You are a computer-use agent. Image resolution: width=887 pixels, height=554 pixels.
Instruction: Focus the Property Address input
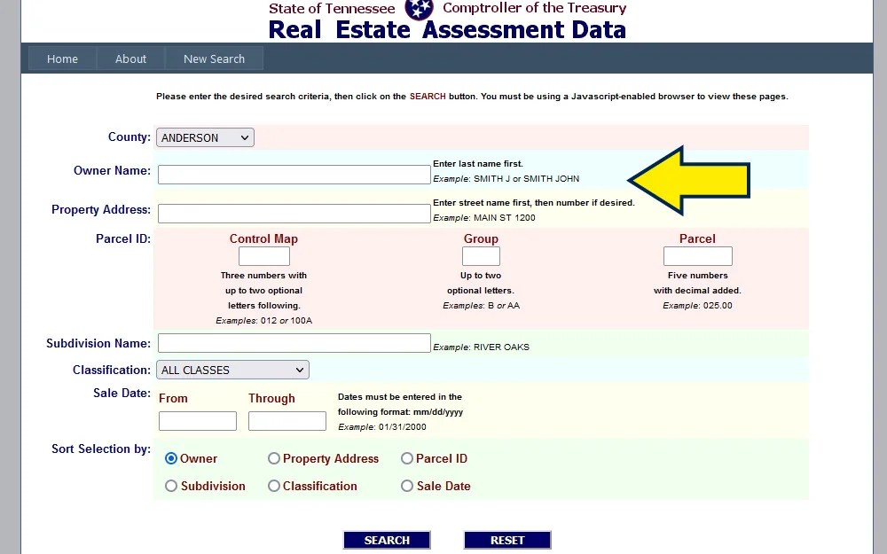pos(293,213)
